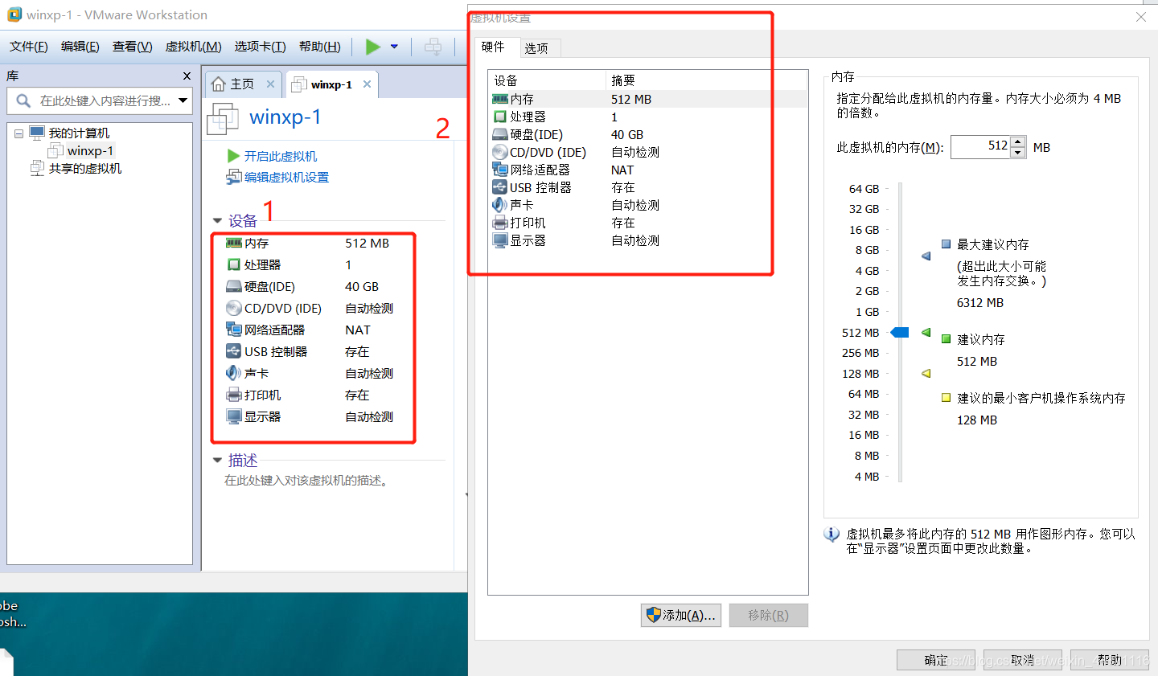Open the 编辑(E) menu

pos(80,47)
